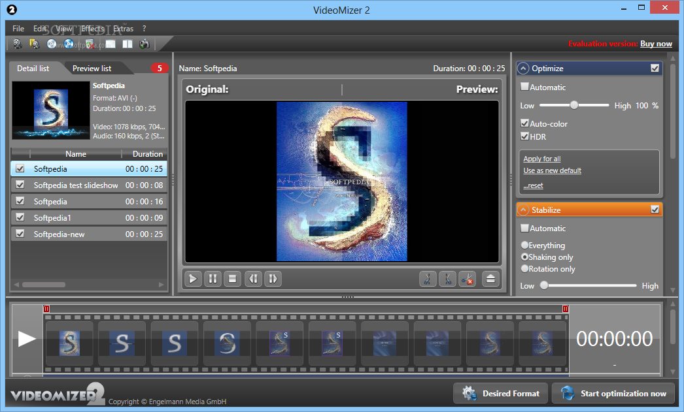Collapse the Optimize section chevron
The image size is (684, 412).
523,69
